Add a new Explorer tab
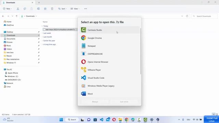 (39, 2)
